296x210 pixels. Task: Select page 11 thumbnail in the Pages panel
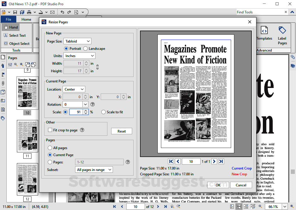pyautogui.click(x=27, y=136)
